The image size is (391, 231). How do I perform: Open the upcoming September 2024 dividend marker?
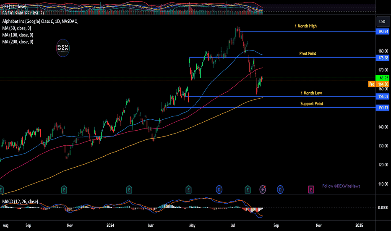coord(280,189)
